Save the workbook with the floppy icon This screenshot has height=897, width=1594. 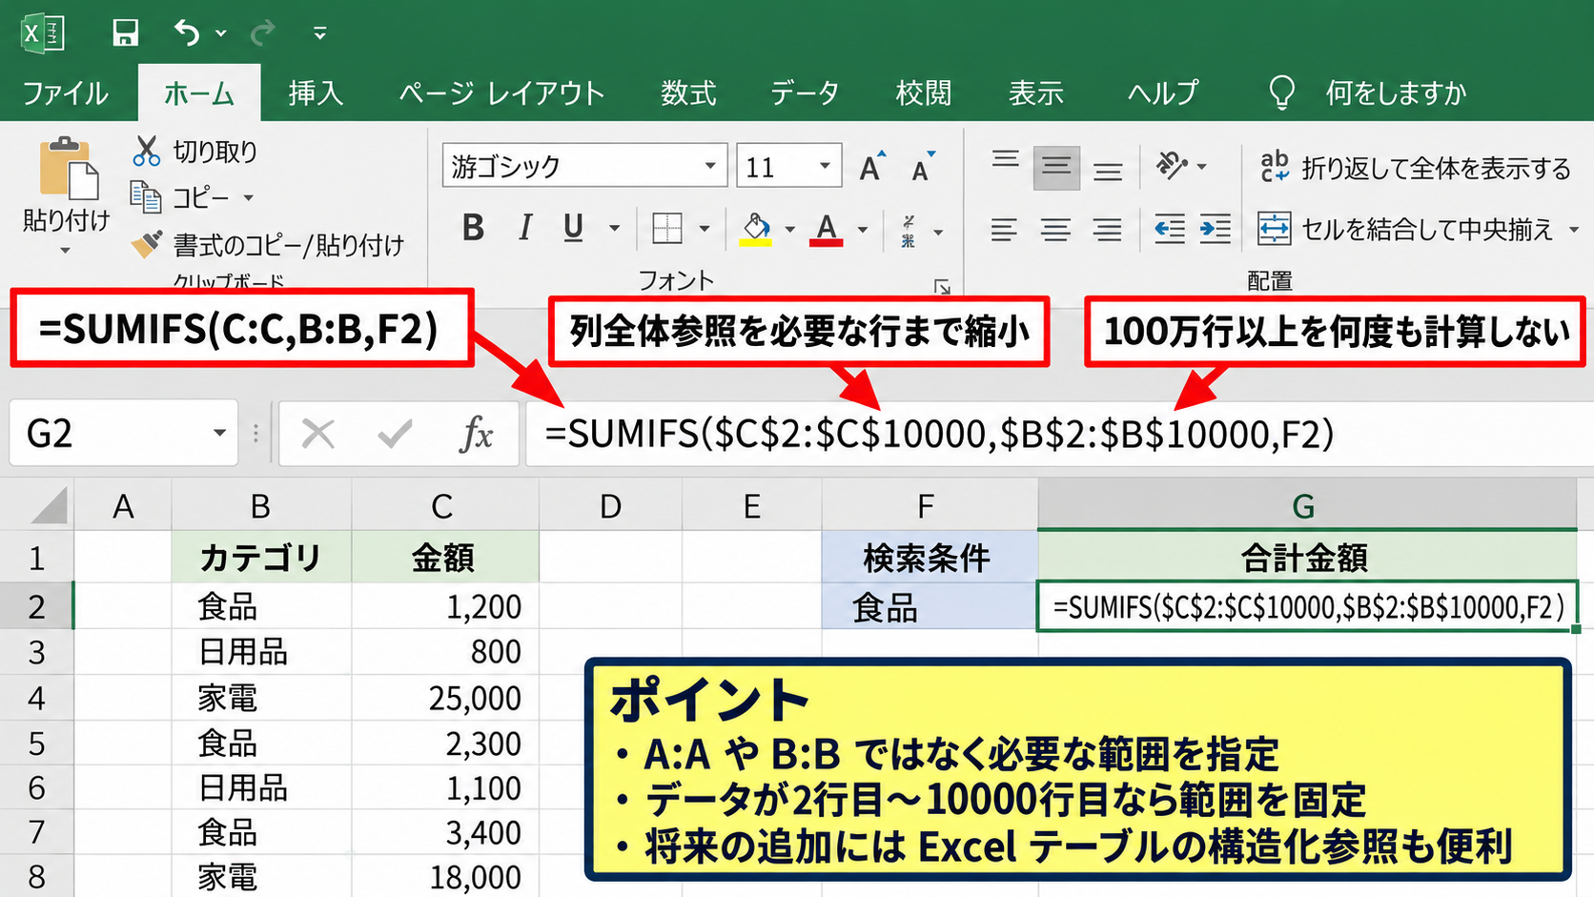pyautogui.click(x=125, y=33)
